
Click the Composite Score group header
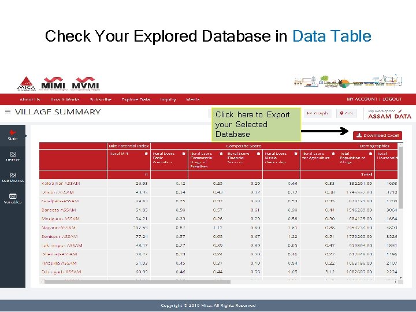pos(244,146)
